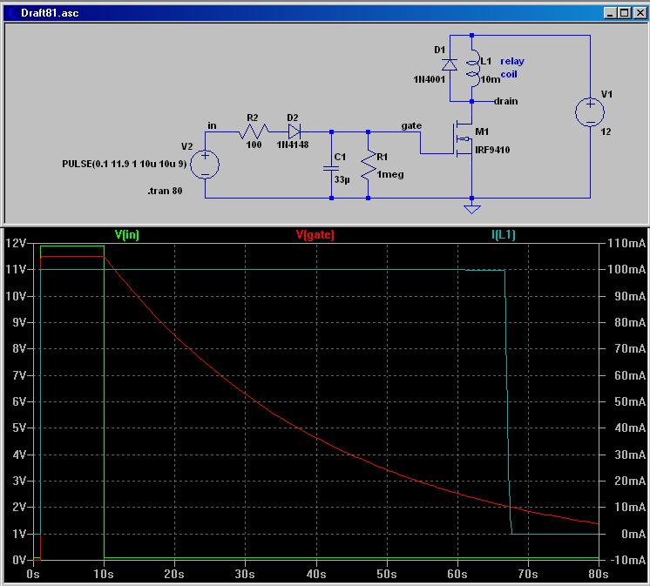Click the 'drain' net label

coord(505,101)
